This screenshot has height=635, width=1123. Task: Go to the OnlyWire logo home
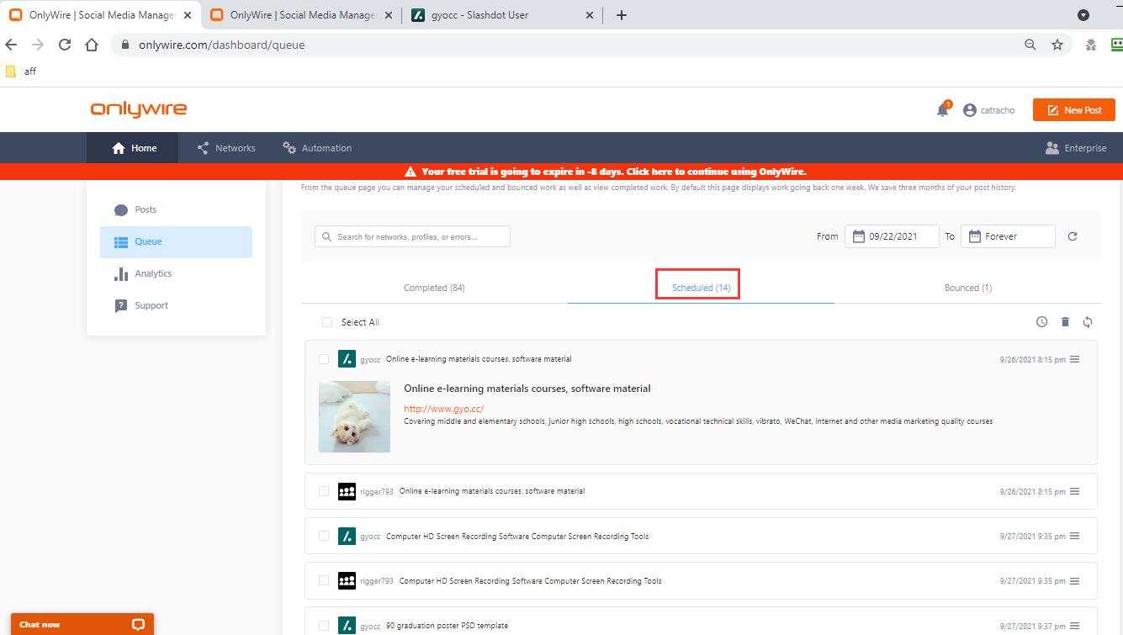pos(139,109)
